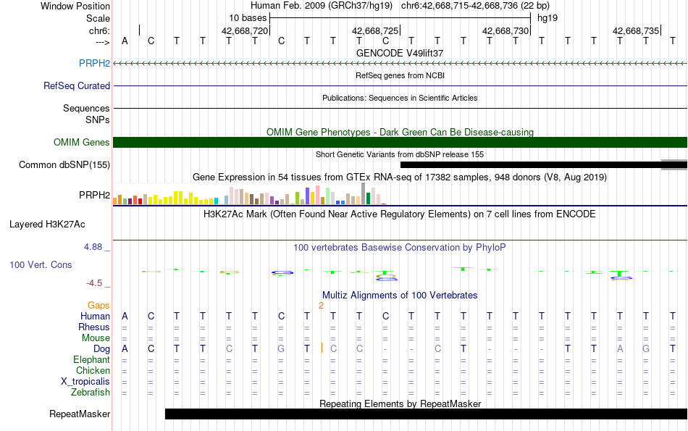
Task: Click the tallest gray GTEx expression bar
Action: click(x=364, y=193)
